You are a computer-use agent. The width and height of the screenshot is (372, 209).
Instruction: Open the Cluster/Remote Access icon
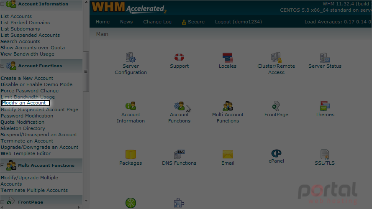tap(276, 58)
